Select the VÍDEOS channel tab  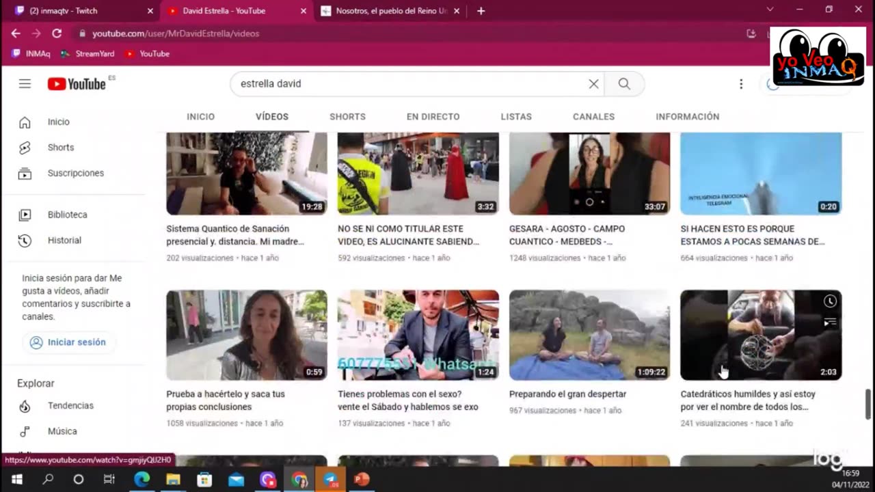pos(272,117)
